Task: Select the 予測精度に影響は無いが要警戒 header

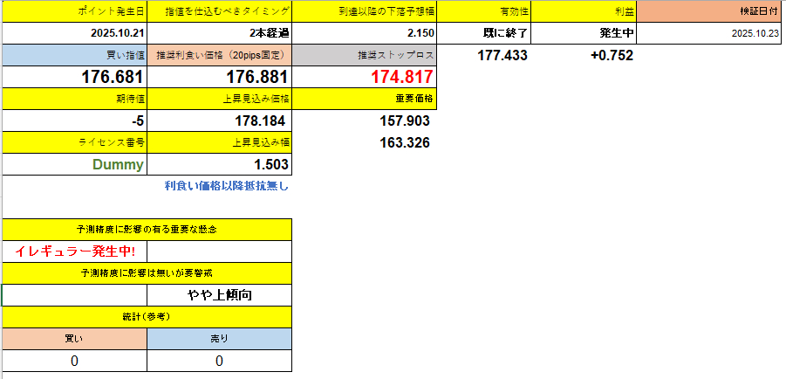Action: pyautogui.click(x=147, y=273)
